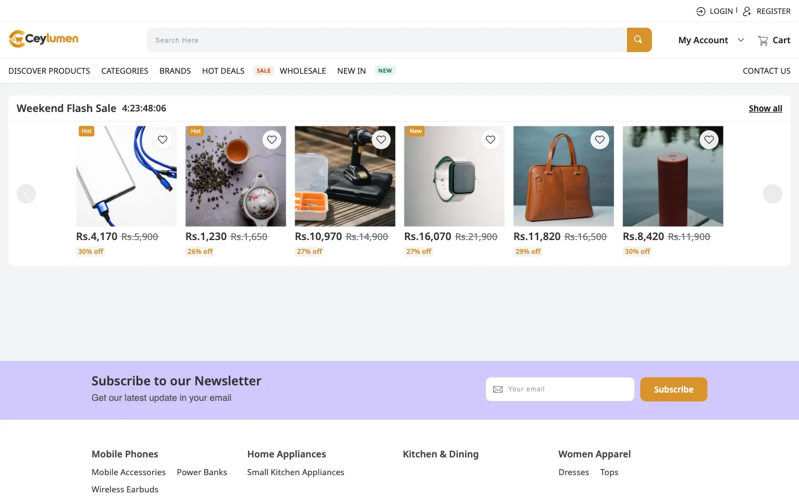
Task: Open the leather handbag thumbnail
Action: [564, 176]
